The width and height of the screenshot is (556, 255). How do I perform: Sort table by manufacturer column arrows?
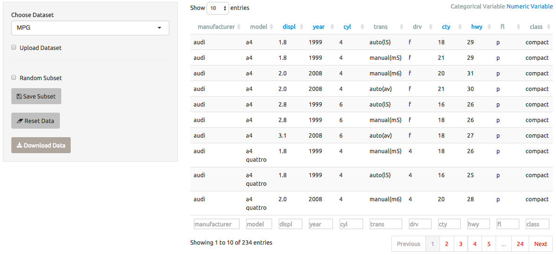(x=239, y=26)
